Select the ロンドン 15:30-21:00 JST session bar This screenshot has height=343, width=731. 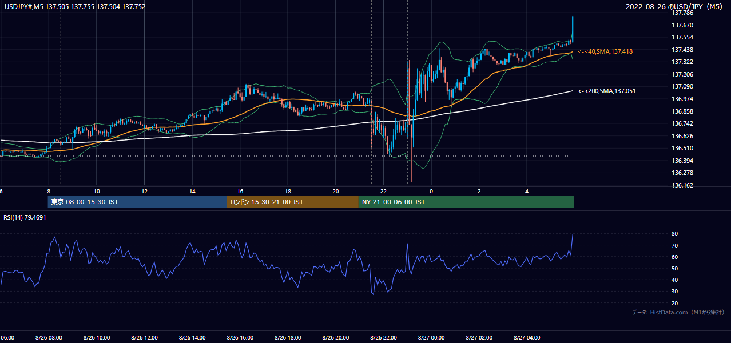point(293,202)
